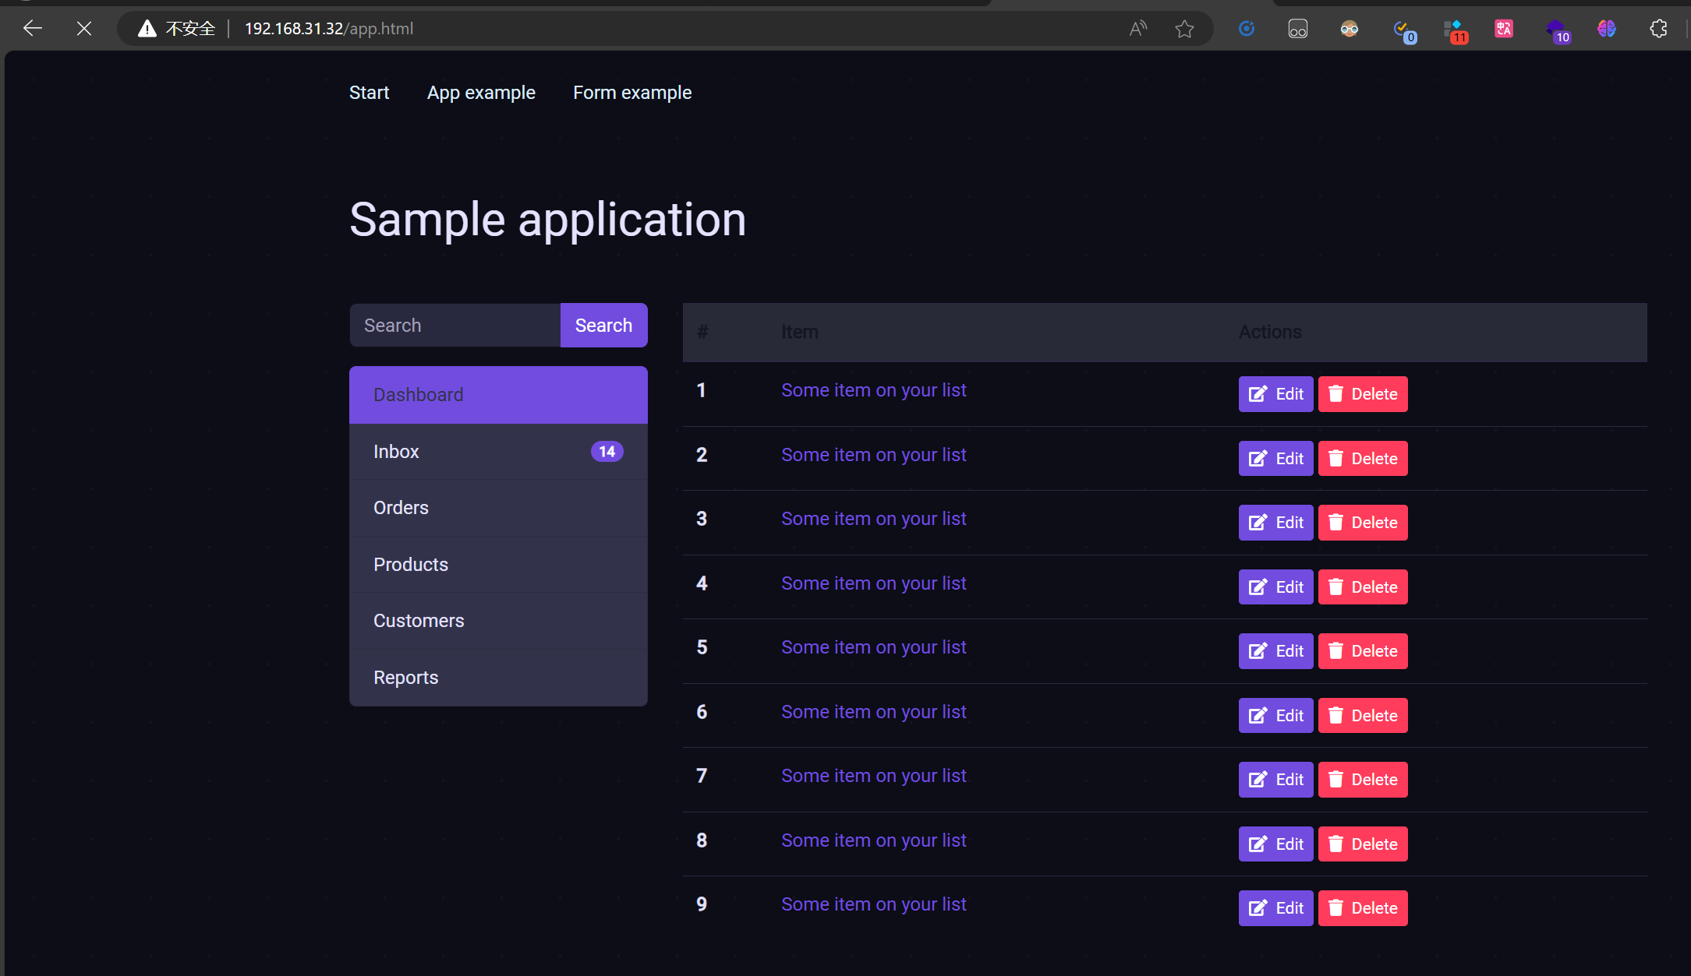Viewport: 1691px width, 976px height.
Task: Click the pink translate extension icon
Action: point(1504,29)
